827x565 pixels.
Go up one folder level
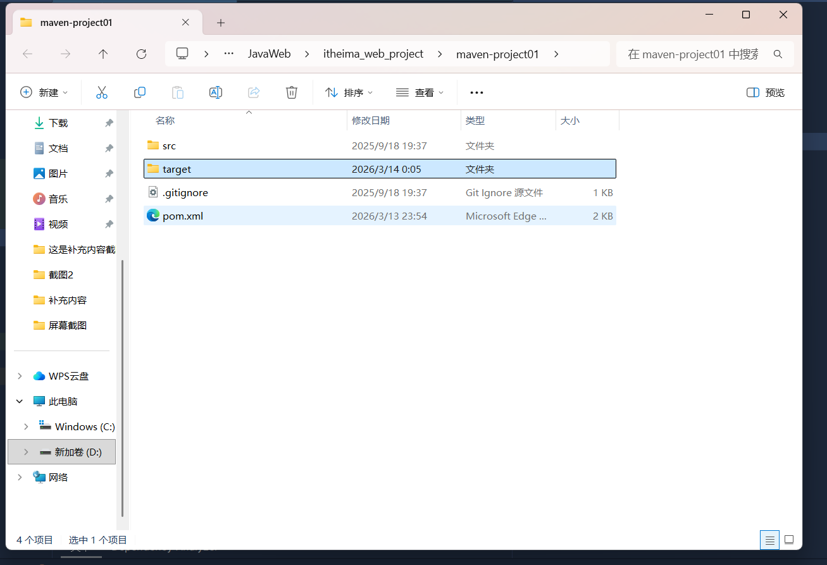pos(103,54)
